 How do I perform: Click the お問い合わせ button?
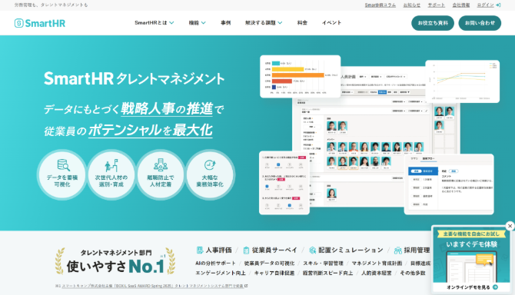click(x=480, y=23)
